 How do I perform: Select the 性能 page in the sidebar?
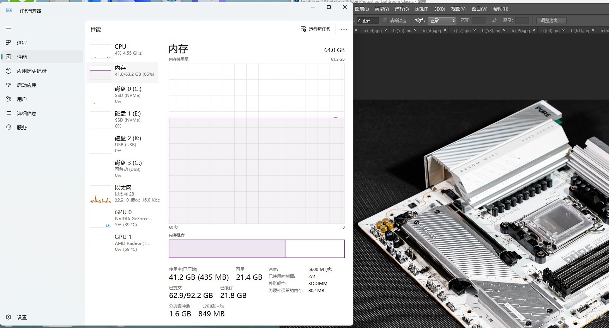click(42, 57)
